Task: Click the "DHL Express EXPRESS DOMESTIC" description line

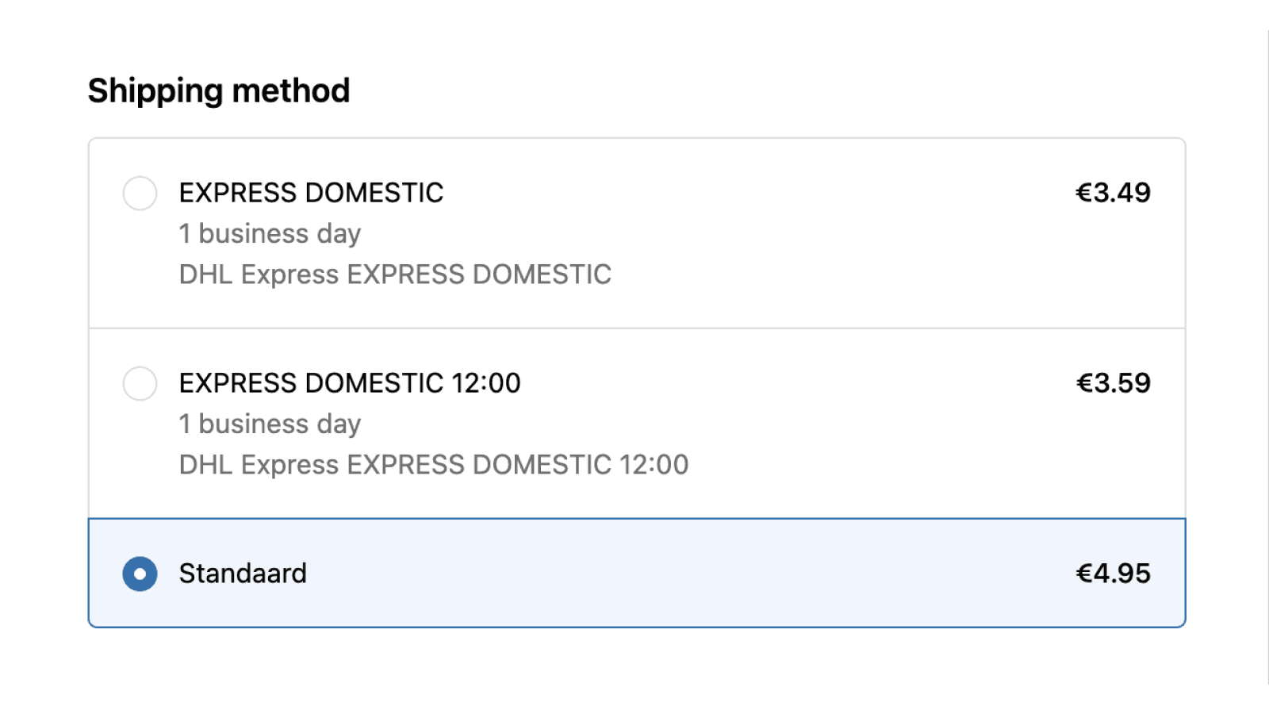Action: pos(395,274)
